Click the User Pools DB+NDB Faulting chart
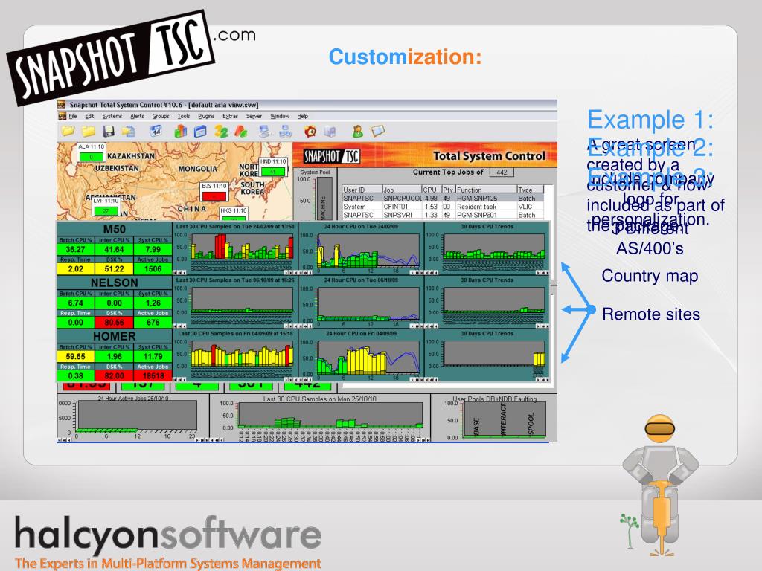The width and height of the screenshot is (762, 571). coord(494,418)
